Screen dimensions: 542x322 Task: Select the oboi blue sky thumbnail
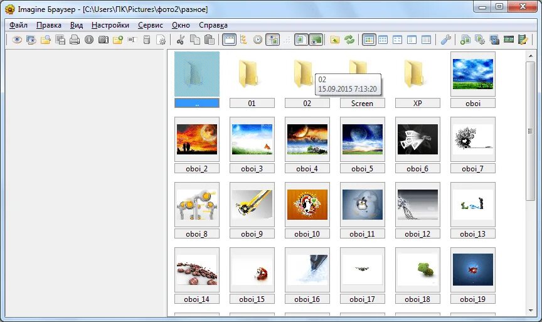pos(473,74)
